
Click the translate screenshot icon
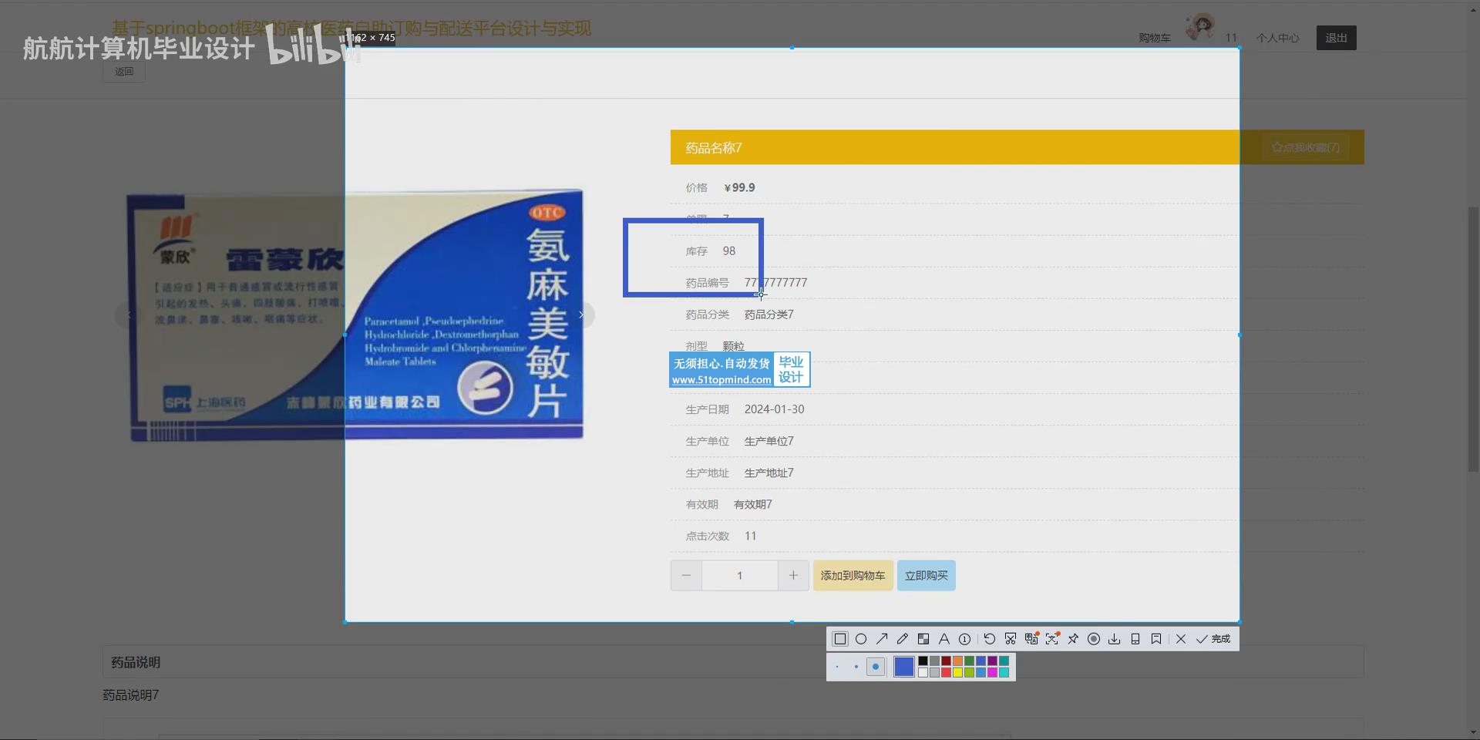pos(1031,639)
